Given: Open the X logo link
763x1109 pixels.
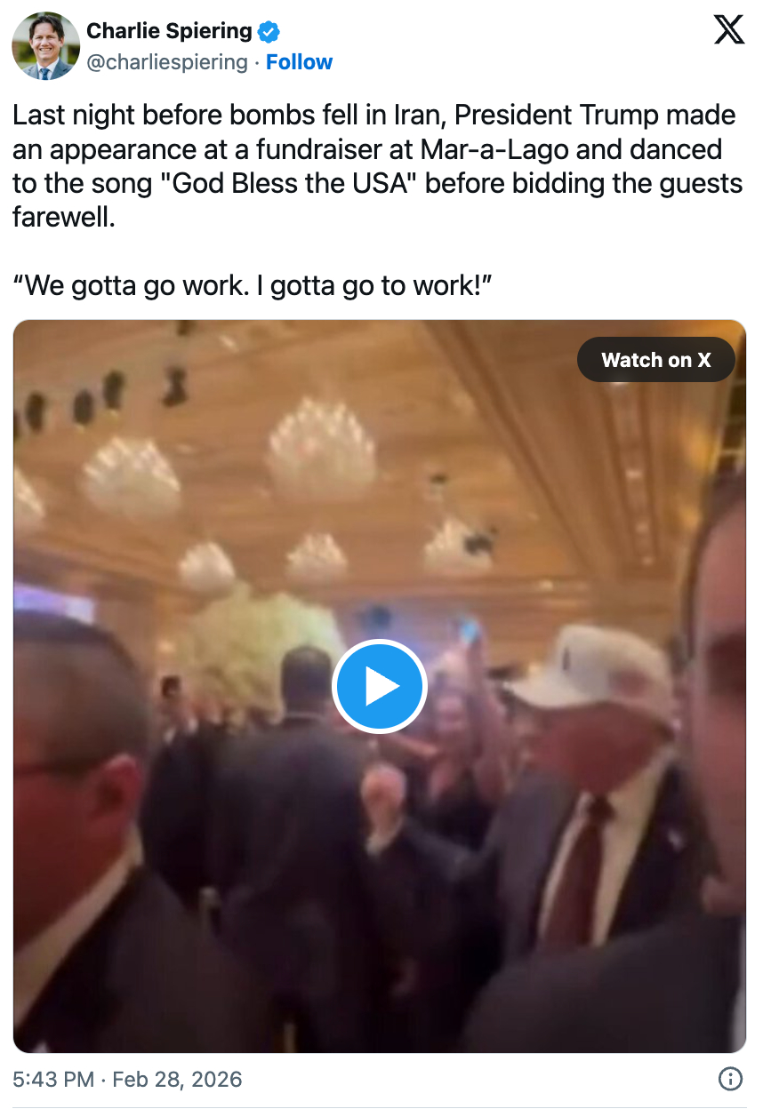Looking at the screenshot, I should (729, 31).
